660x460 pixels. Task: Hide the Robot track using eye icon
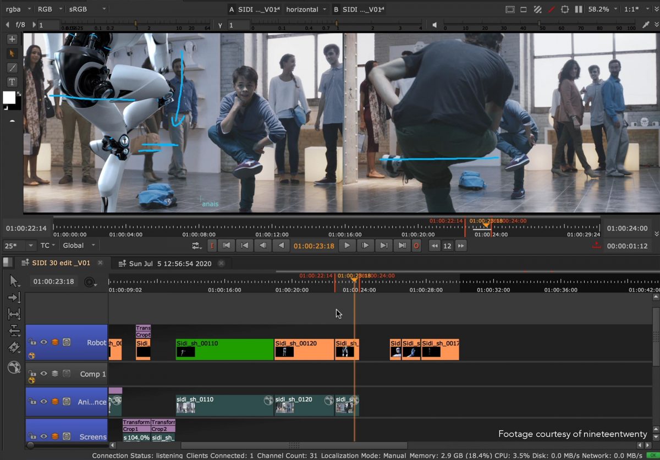coord(43,342)
